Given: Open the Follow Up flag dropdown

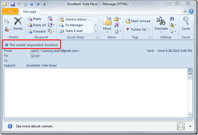Looking at the screenshot, I should (x=138, y=29).
